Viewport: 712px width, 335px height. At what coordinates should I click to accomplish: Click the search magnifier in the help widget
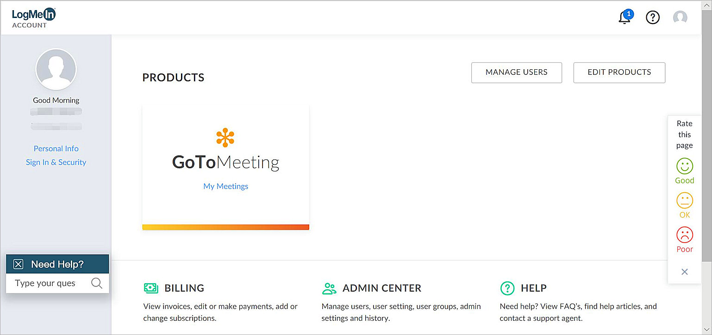coord(97,283)
